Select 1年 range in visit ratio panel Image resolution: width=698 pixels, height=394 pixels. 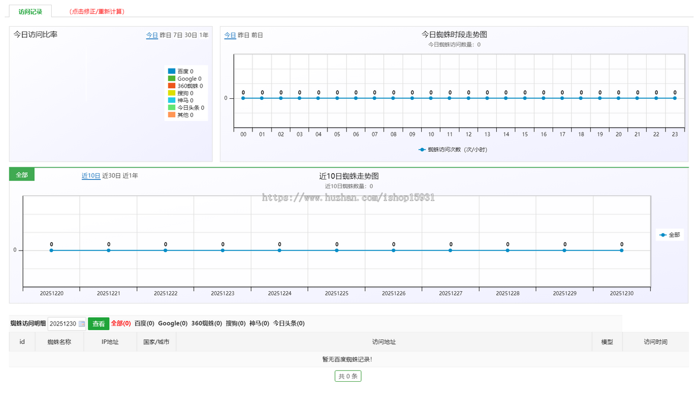204,35
